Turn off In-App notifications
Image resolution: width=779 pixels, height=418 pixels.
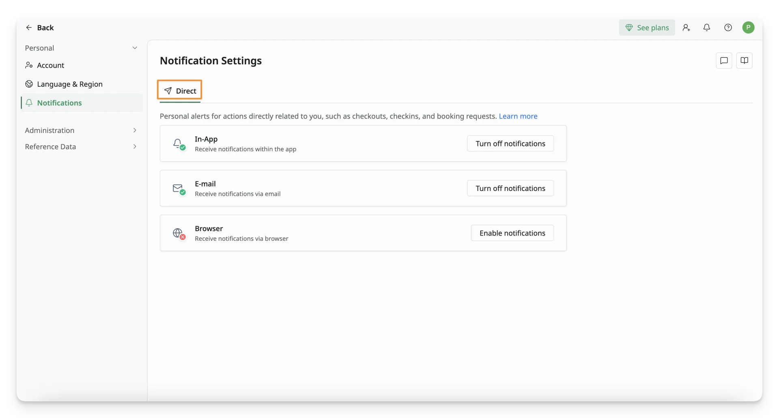(x=510, y=144)
